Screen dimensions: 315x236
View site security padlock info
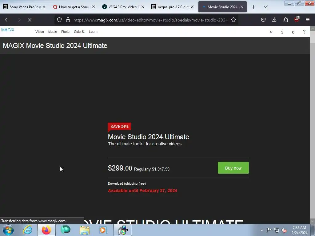pos(68,20)
